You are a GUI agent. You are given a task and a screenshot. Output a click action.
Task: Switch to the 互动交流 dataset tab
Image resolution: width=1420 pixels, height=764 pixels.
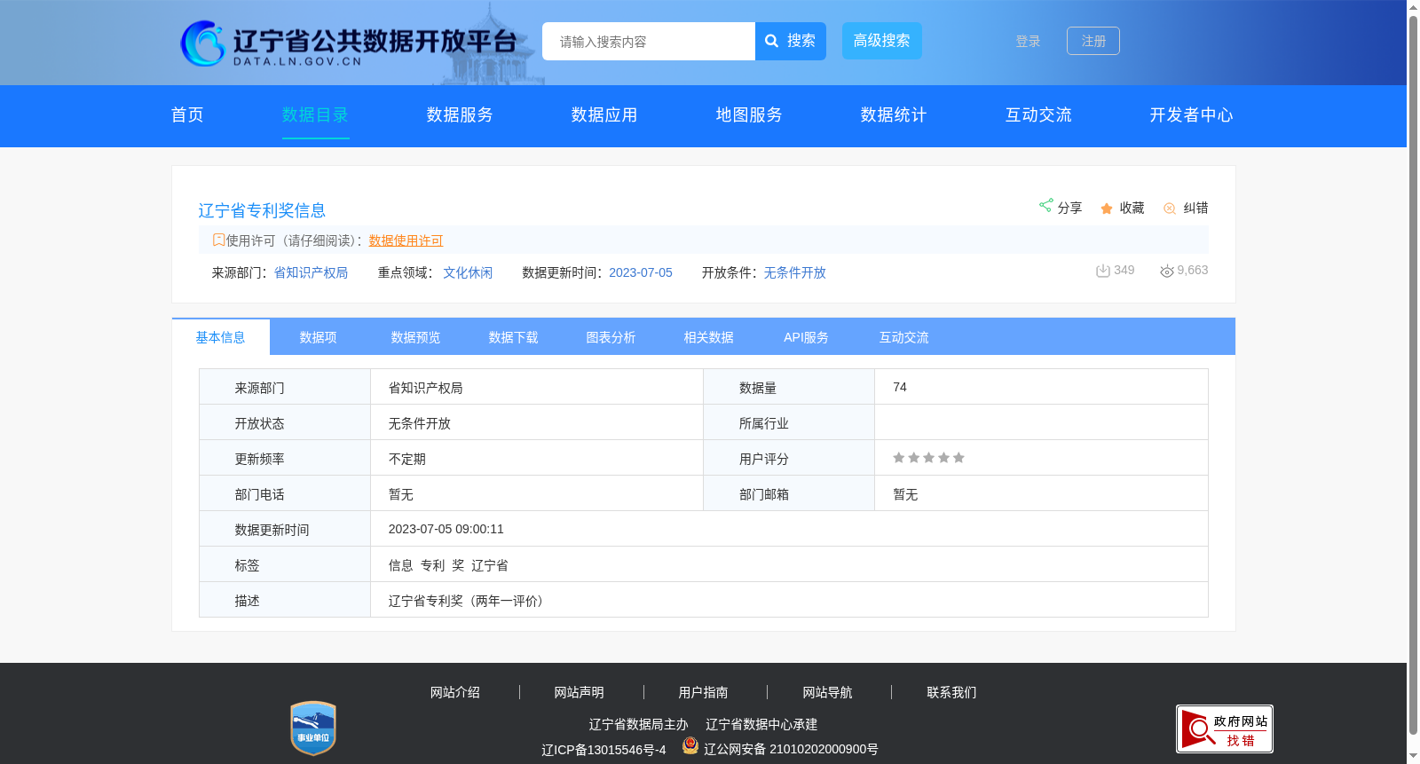click(904, 337)
